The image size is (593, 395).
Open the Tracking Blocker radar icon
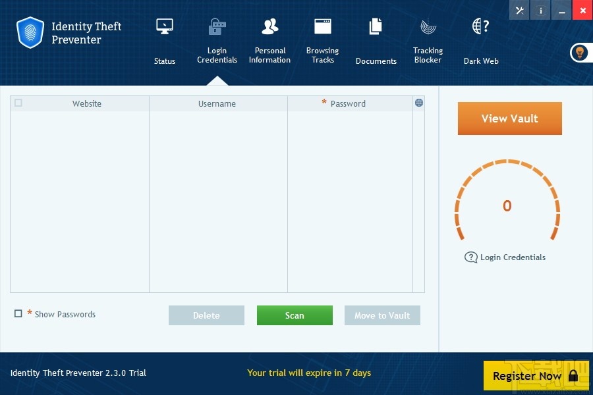428,26
